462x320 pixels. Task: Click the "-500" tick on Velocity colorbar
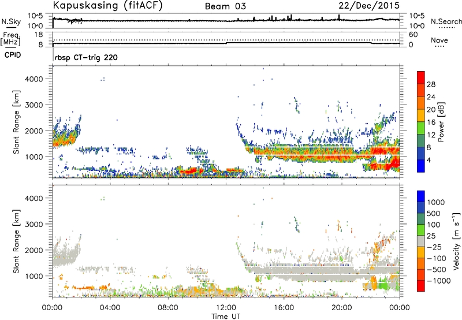pyautogui.click(x=437, y=269)
